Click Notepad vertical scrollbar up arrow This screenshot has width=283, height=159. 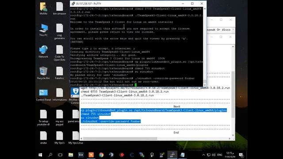tap(233, 47)
